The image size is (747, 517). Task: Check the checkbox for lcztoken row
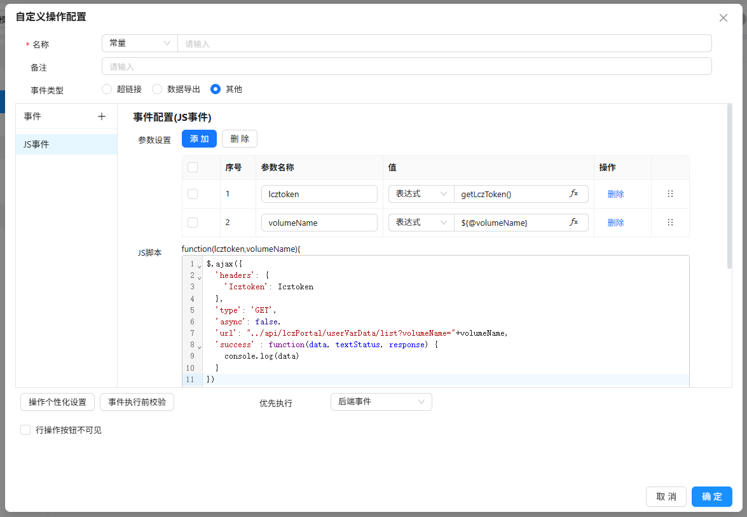pos(193,194)
